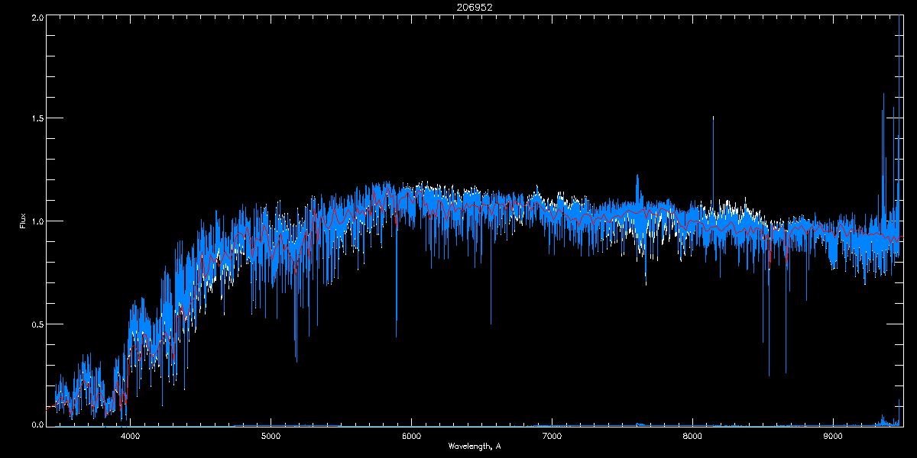Select the 5000 x-axis tick label
Viewport: 917px width, 458px height.
pyautogui.click(x=271, y=437)
